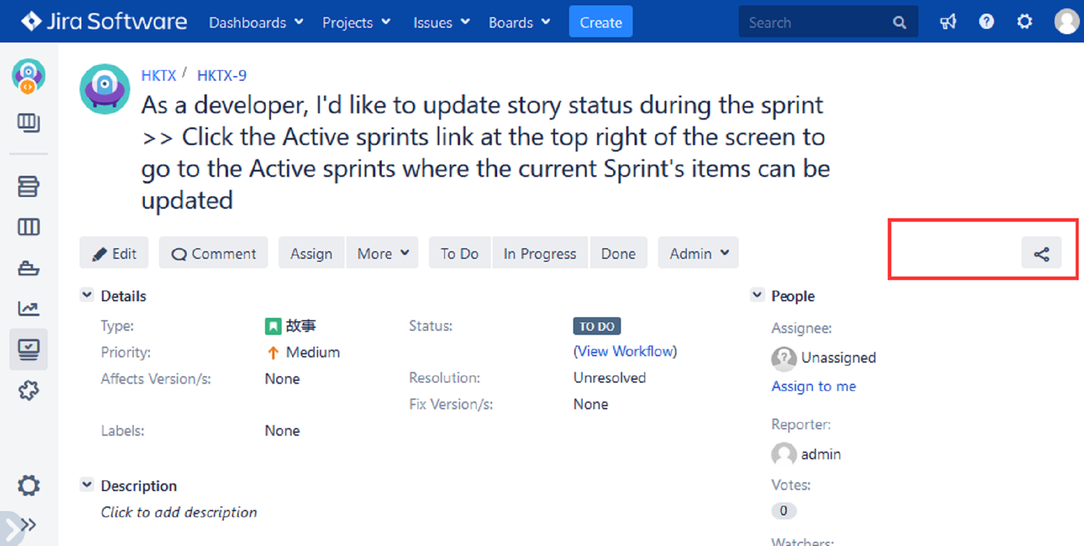Screen dimensions: 1084x546
Task: Collapse the Details section
Action: [87, 295]
